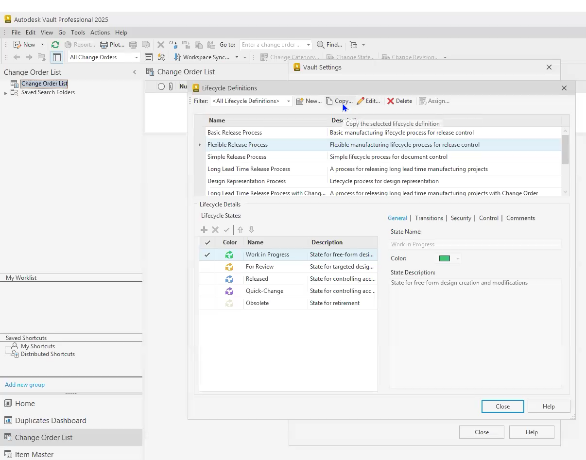The width and height of the screenshot is (586, 460).
Task: Click the Workspace Sync icon
Action: pos(177,57)
